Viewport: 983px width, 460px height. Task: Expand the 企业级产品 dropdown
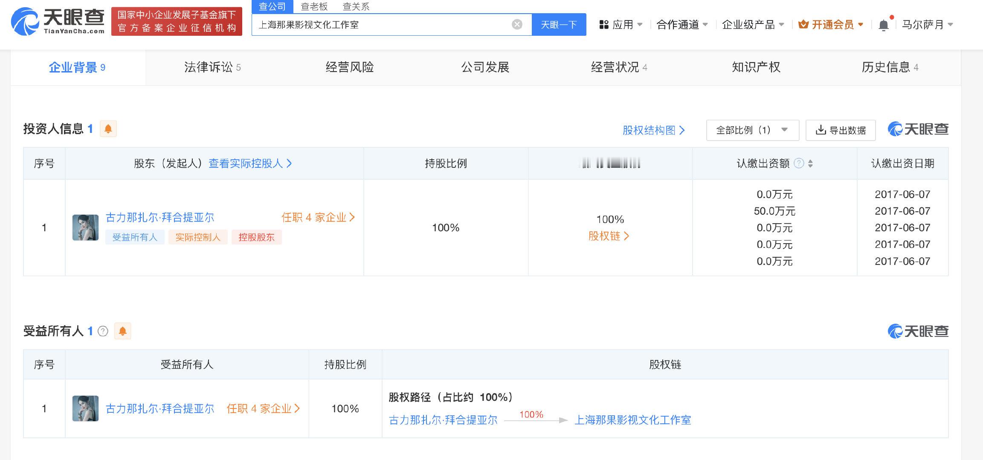point(753,25)
